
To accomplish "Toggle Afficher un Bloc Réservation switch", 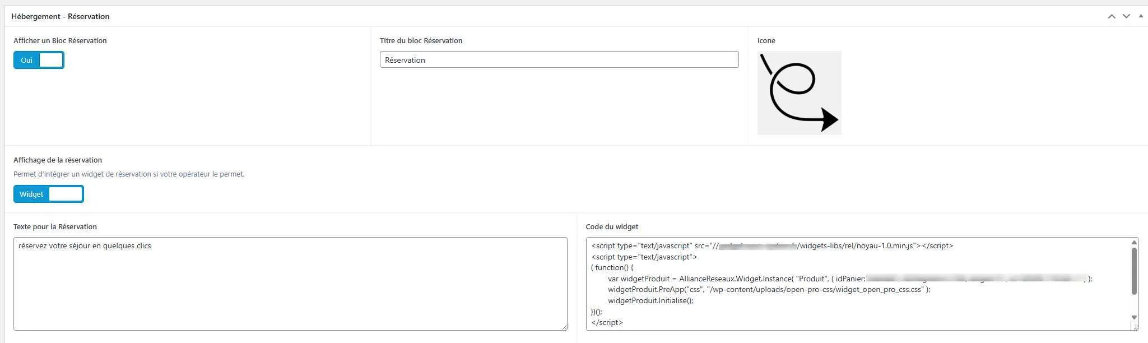I will pyautogui.click(x=39, y=60).
